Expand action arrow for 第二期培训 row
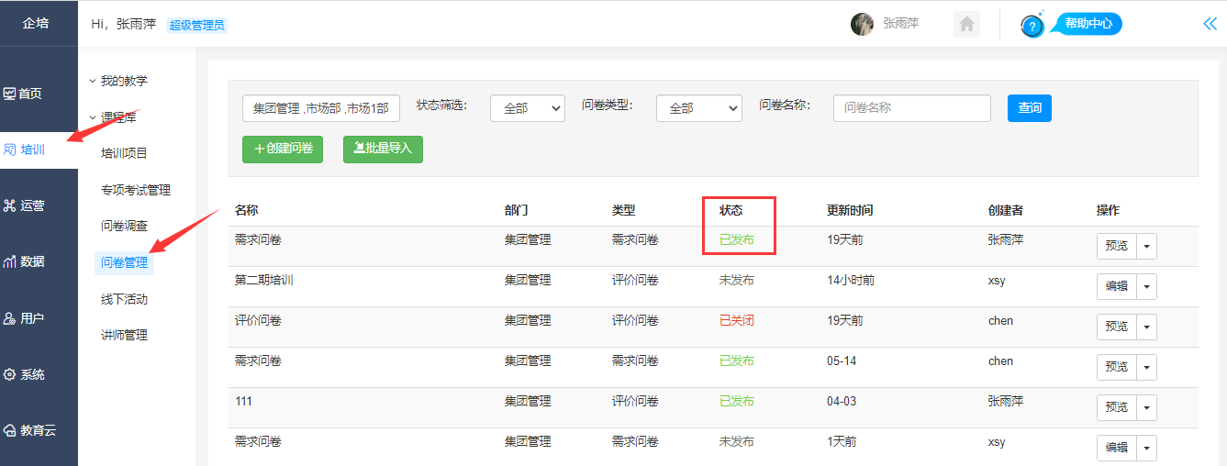This screenshot has width=1227, height=466. [x=1147, y=286]
